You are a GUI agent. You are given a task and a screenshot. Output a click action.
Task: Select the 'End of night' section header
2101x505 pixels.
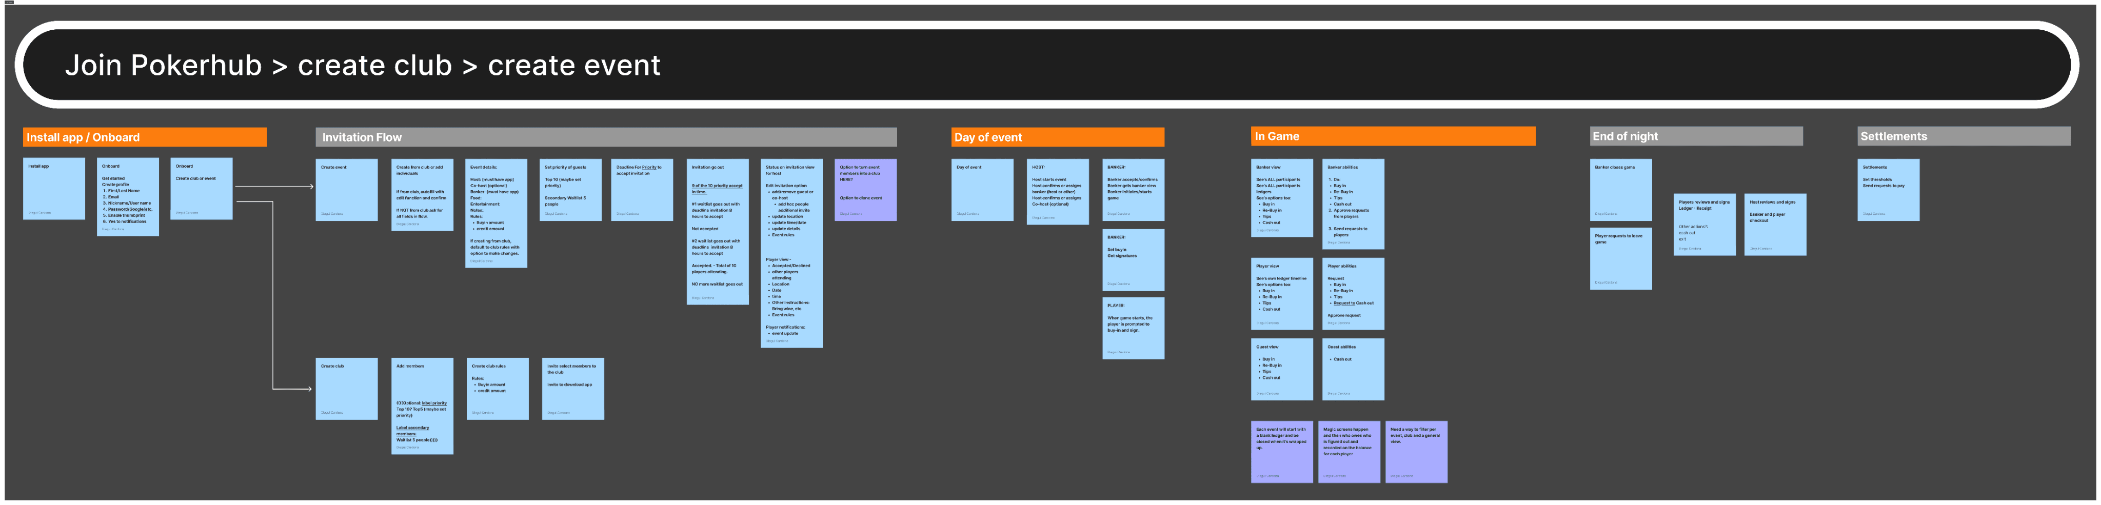click(x=1696, y=136)
